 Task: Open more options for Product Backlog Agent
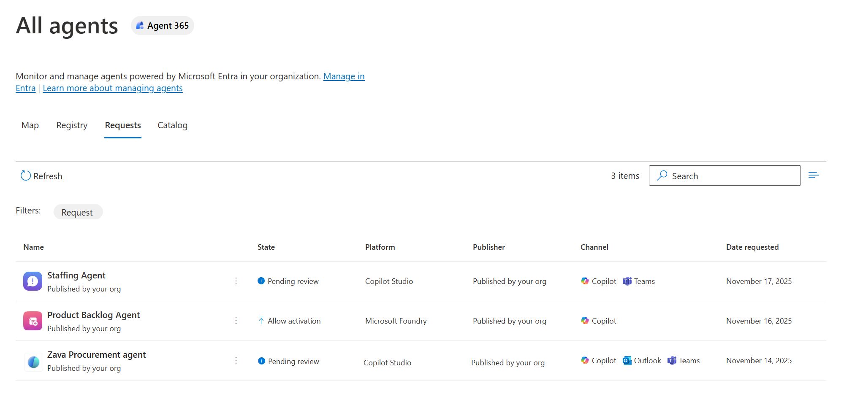tap(236, 321)
